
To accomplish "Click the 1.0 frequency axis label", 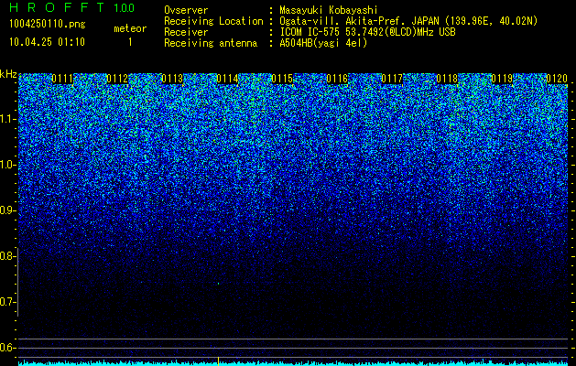I will [6, 165].
